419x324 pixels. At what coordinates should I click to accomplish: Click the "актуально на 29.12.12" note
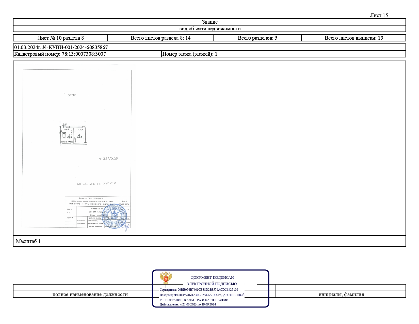click(96, 184)
